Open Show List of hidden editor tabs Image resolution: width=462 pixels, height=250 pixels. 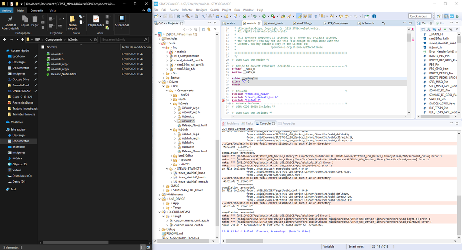tap(383, 23)
